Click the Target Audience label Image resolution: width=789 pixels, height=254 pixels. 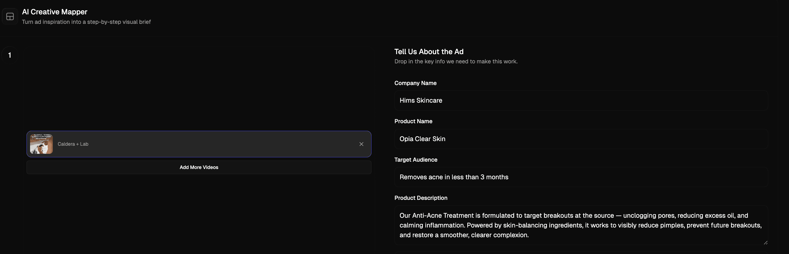point(416,160)
